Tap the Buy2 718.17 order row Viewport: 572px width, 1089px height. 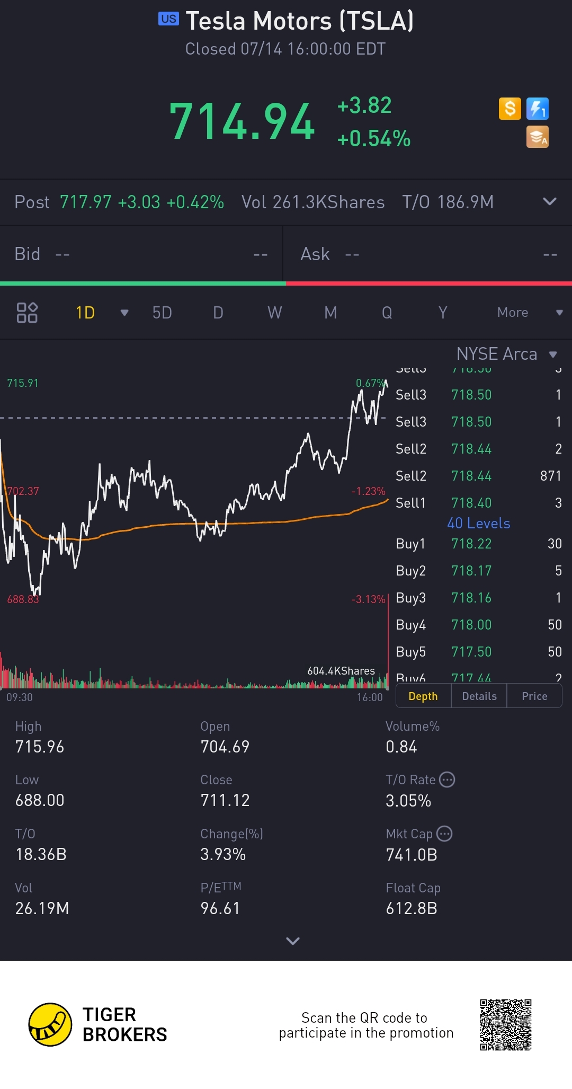pyautogui.click(x=479, y=571)
